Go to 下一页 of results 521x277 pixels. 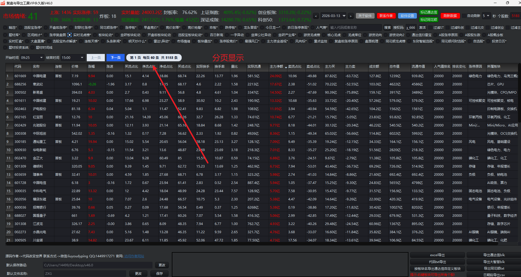pos(116,58)
